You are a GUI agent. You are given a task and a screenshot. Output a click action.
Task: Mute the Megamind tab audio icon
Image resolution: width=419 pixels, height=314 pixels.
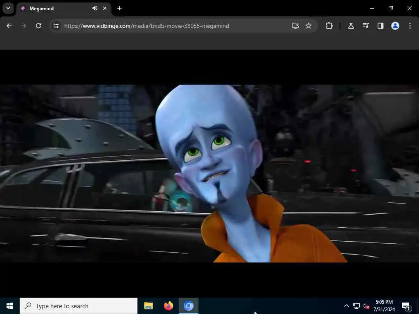point(95,8)
